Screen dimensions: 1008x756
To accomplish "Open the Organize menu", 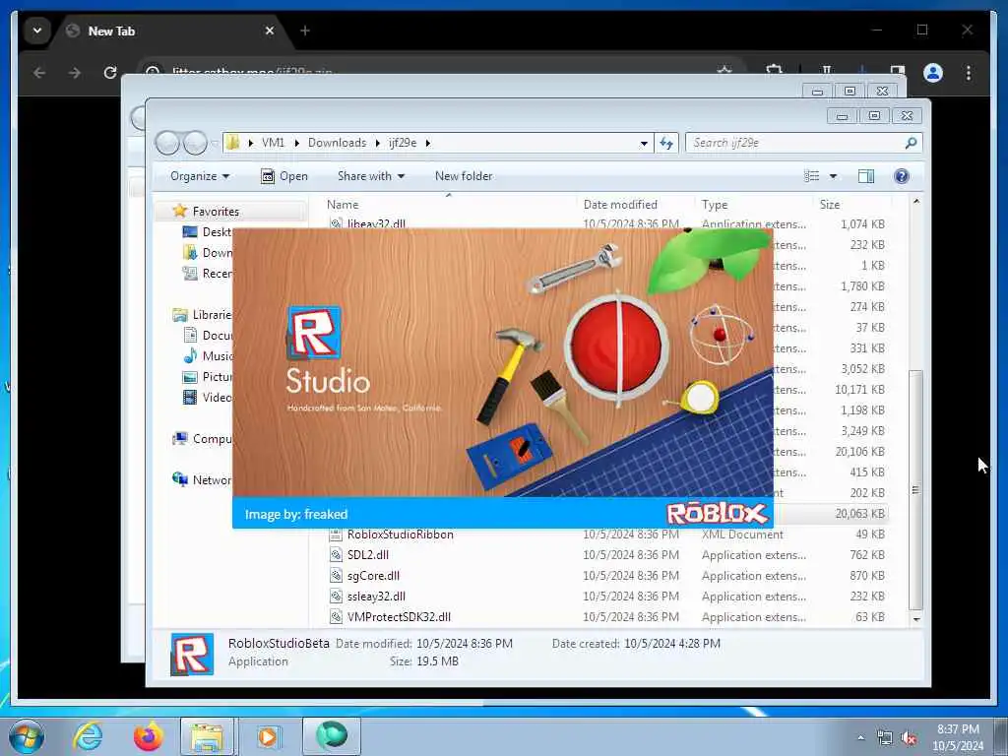I will tap(199, 176).
